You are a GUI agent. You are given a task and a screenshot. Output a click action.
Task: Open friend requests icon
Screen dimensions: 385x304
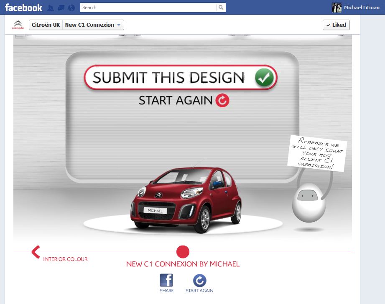pos(51,8)
